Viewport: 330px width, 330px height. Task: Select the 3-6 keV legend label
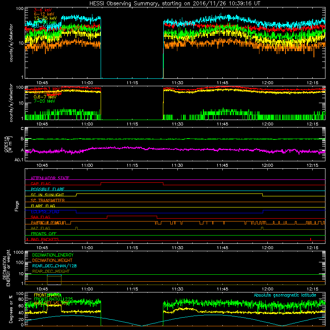42,10
